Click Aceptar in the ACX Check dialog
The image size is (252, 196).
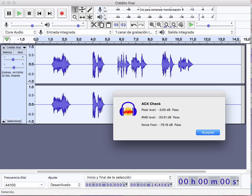tap(208, 133)
